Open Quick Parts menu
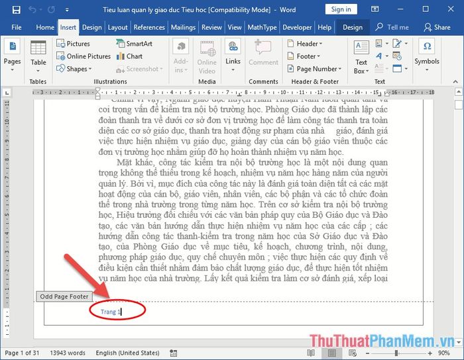The height and width of the screenshot is (360, 464). click(379, 44)
